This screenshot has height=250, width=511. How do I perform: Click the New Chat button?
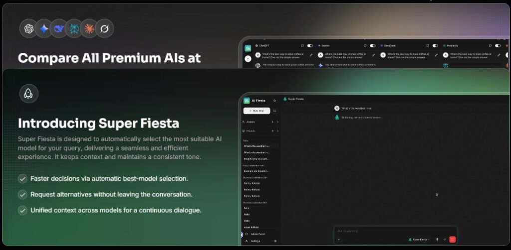(257, 111)
